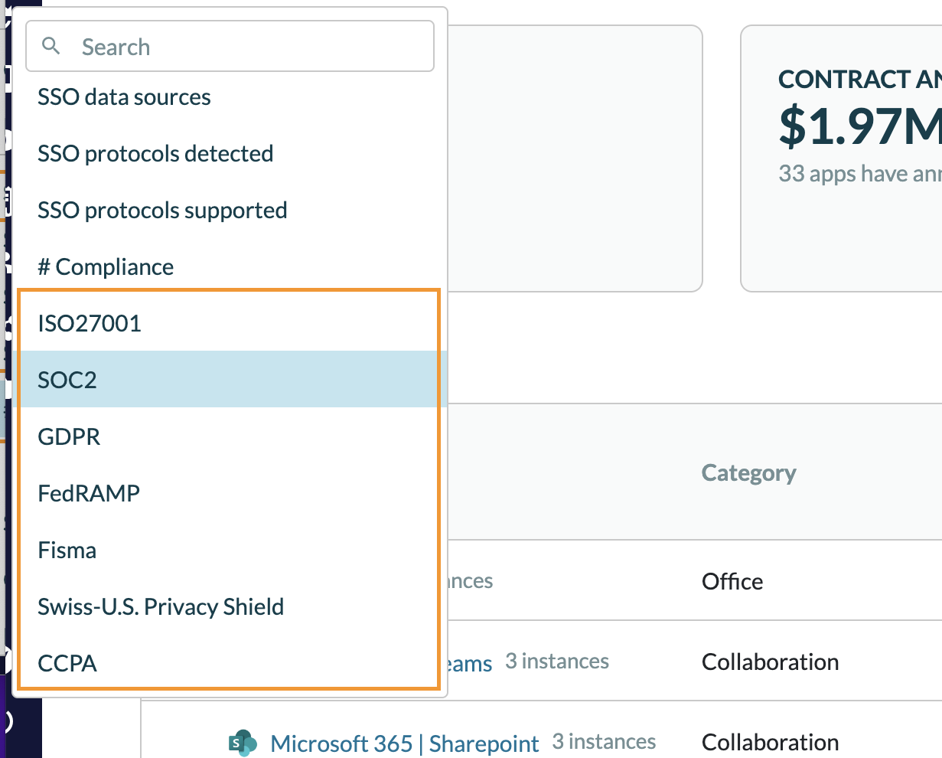The width and height of the screenshot is (942, 758).
Task: Click the Category column header
Action: 748,473
